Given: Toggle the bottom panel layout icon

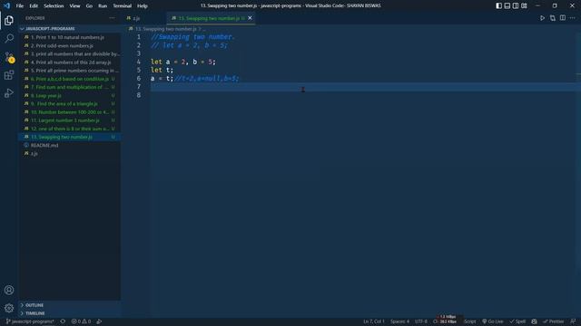Looking at the screenshot, I should click(x=507, y=5).
